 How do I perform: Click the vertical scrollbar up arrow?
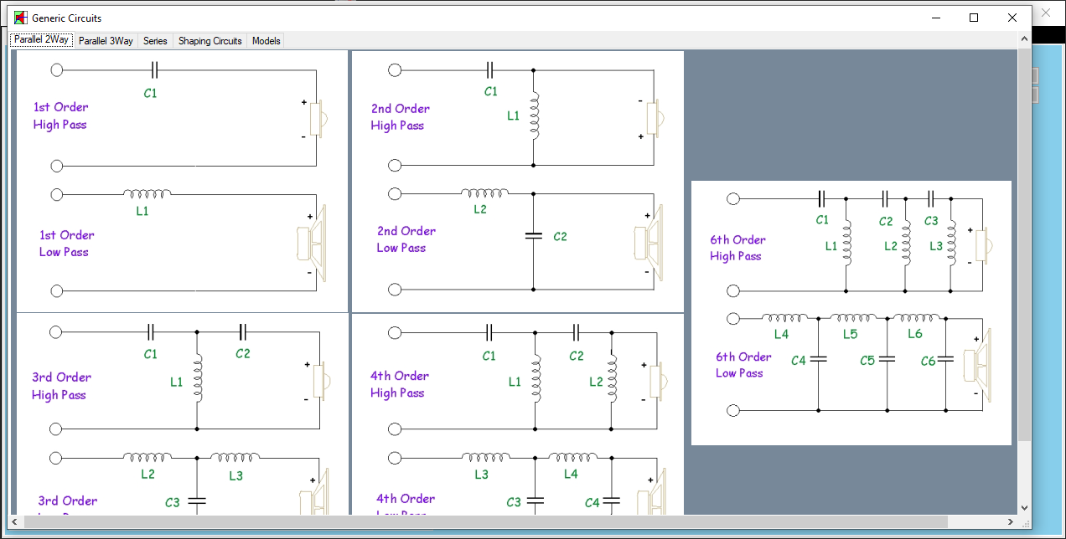tap(1024, 39)
